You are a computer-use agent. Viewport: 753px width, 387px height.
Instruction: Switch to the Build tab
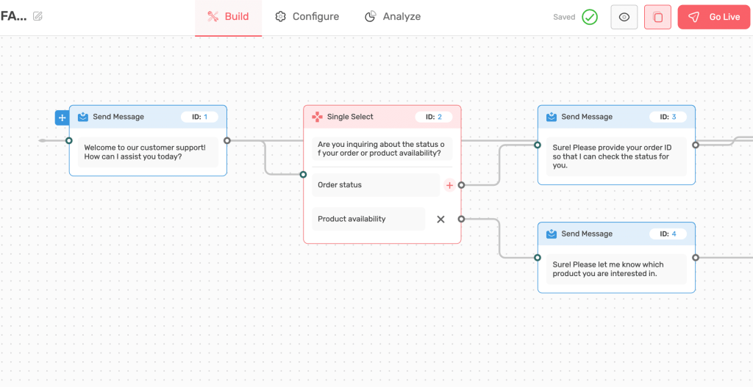(228, 17)
